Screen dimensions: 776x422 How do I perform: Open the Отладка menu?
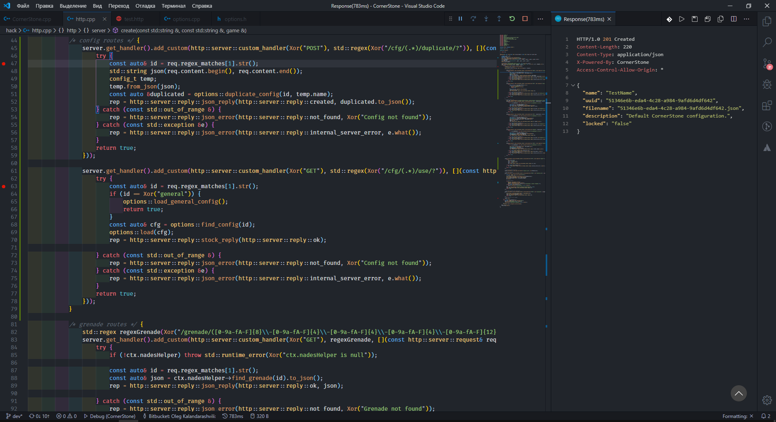[145, 6]
